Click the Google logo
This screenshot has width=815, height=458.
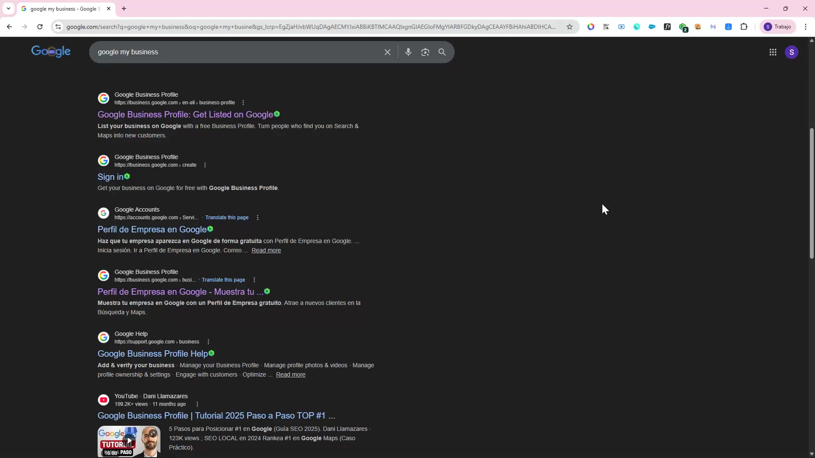click(x=51, y=52)
